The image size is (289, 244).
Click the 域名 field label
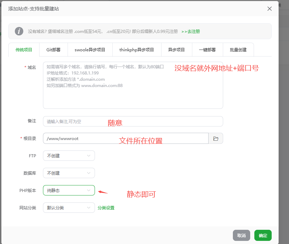tap(32, 68)
